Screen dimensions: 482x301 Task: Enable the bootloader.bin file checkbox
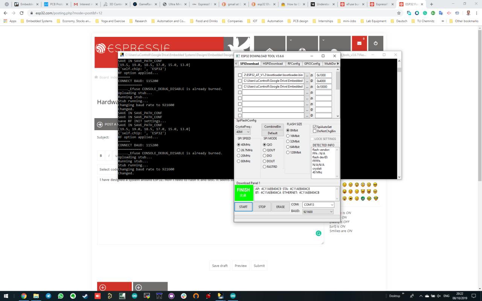pos(240,75)
